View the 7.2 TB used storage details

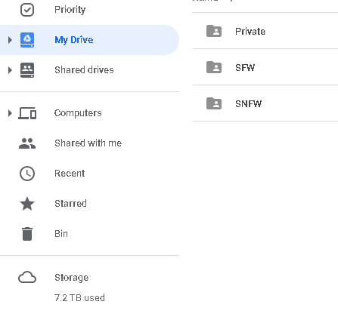click(x=79, y=298)
